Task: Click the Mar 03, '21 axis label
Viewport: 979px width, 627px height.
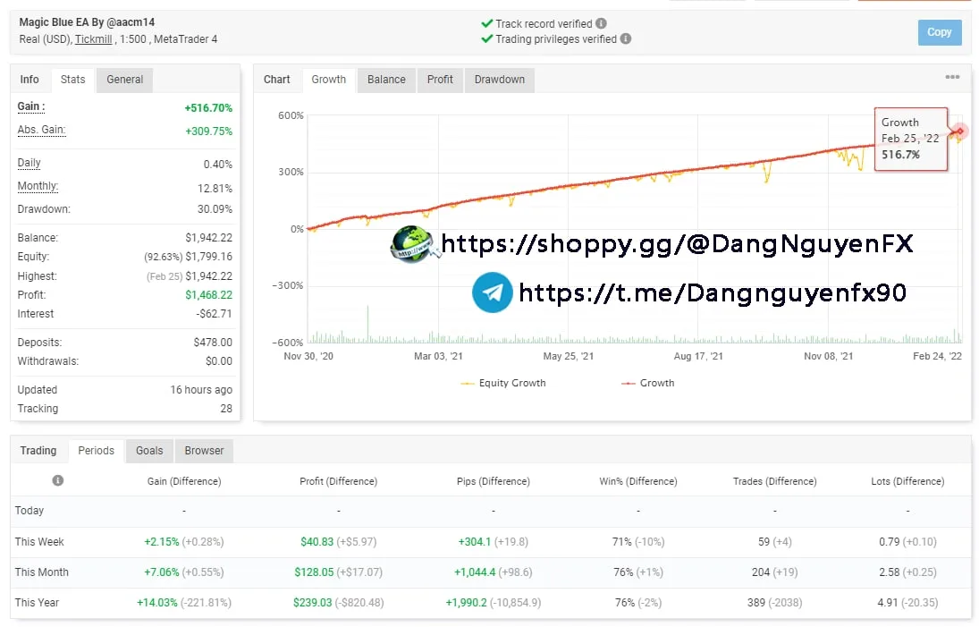Action: [438, 356]
